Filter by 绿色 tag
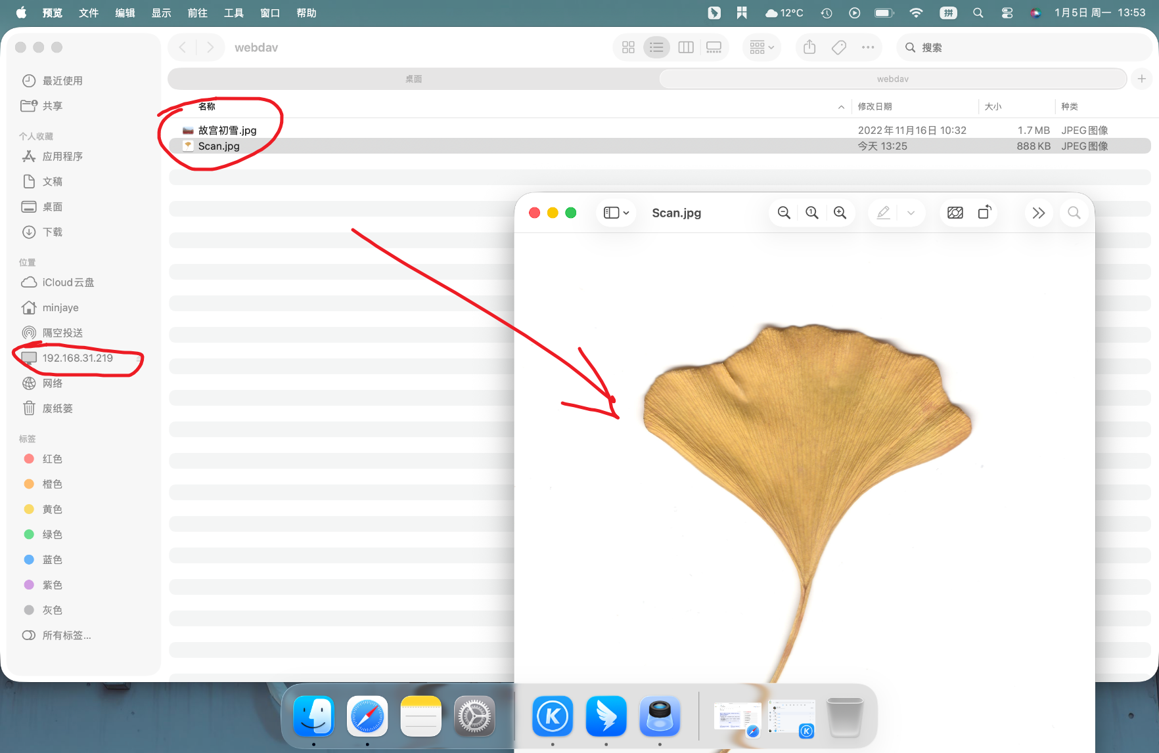The height and width of the screenshot is (753, 1159). 43,534
